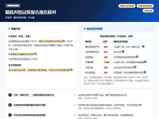159x119 pixels.
Task: Click heading 全文检索结果
Action: (15, 65)
